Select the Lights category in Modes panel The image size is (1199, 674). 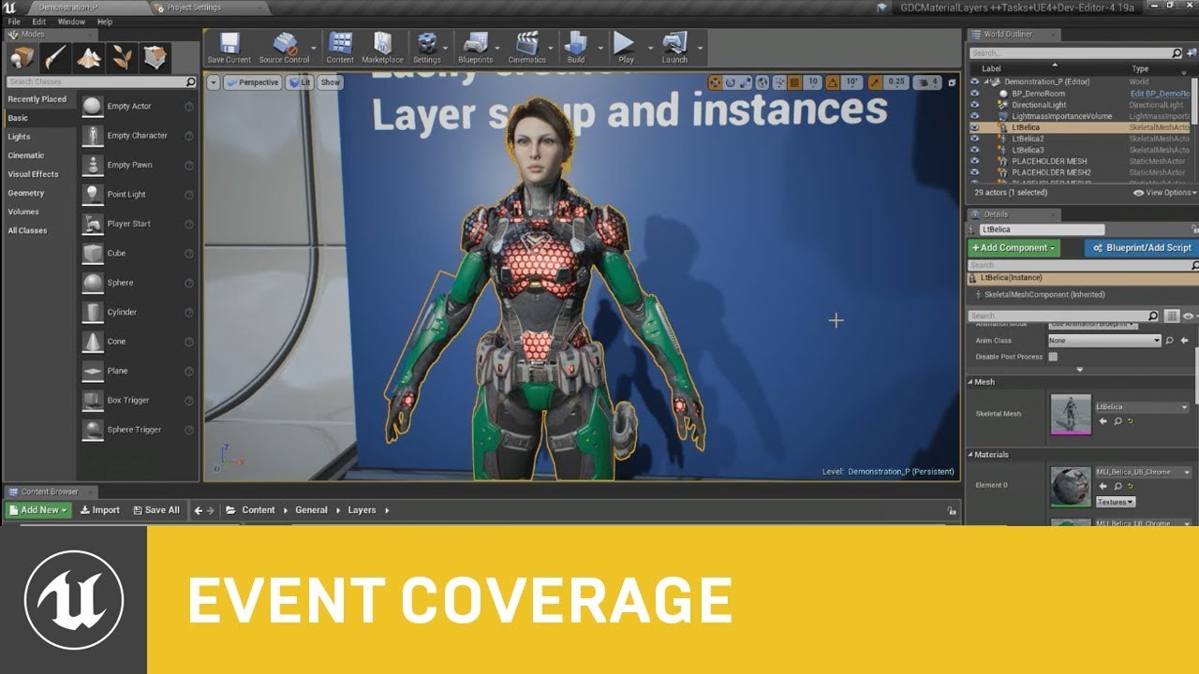pos(20,137)
